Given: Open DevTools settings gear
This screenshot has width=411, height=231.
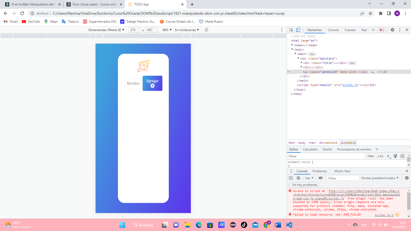Looking at the screenshot, I should [393, 30].
